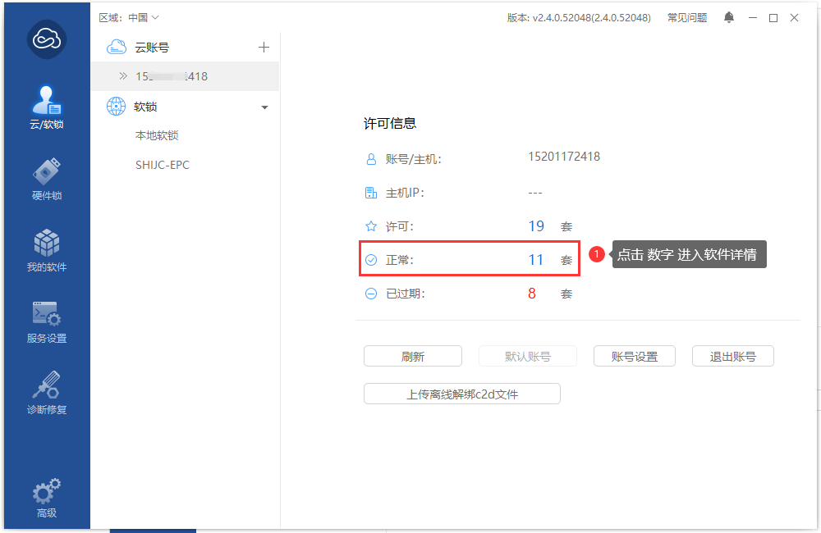821x533 pixels.
Task: Click the notification bell icon
Action: pos(729,17)
